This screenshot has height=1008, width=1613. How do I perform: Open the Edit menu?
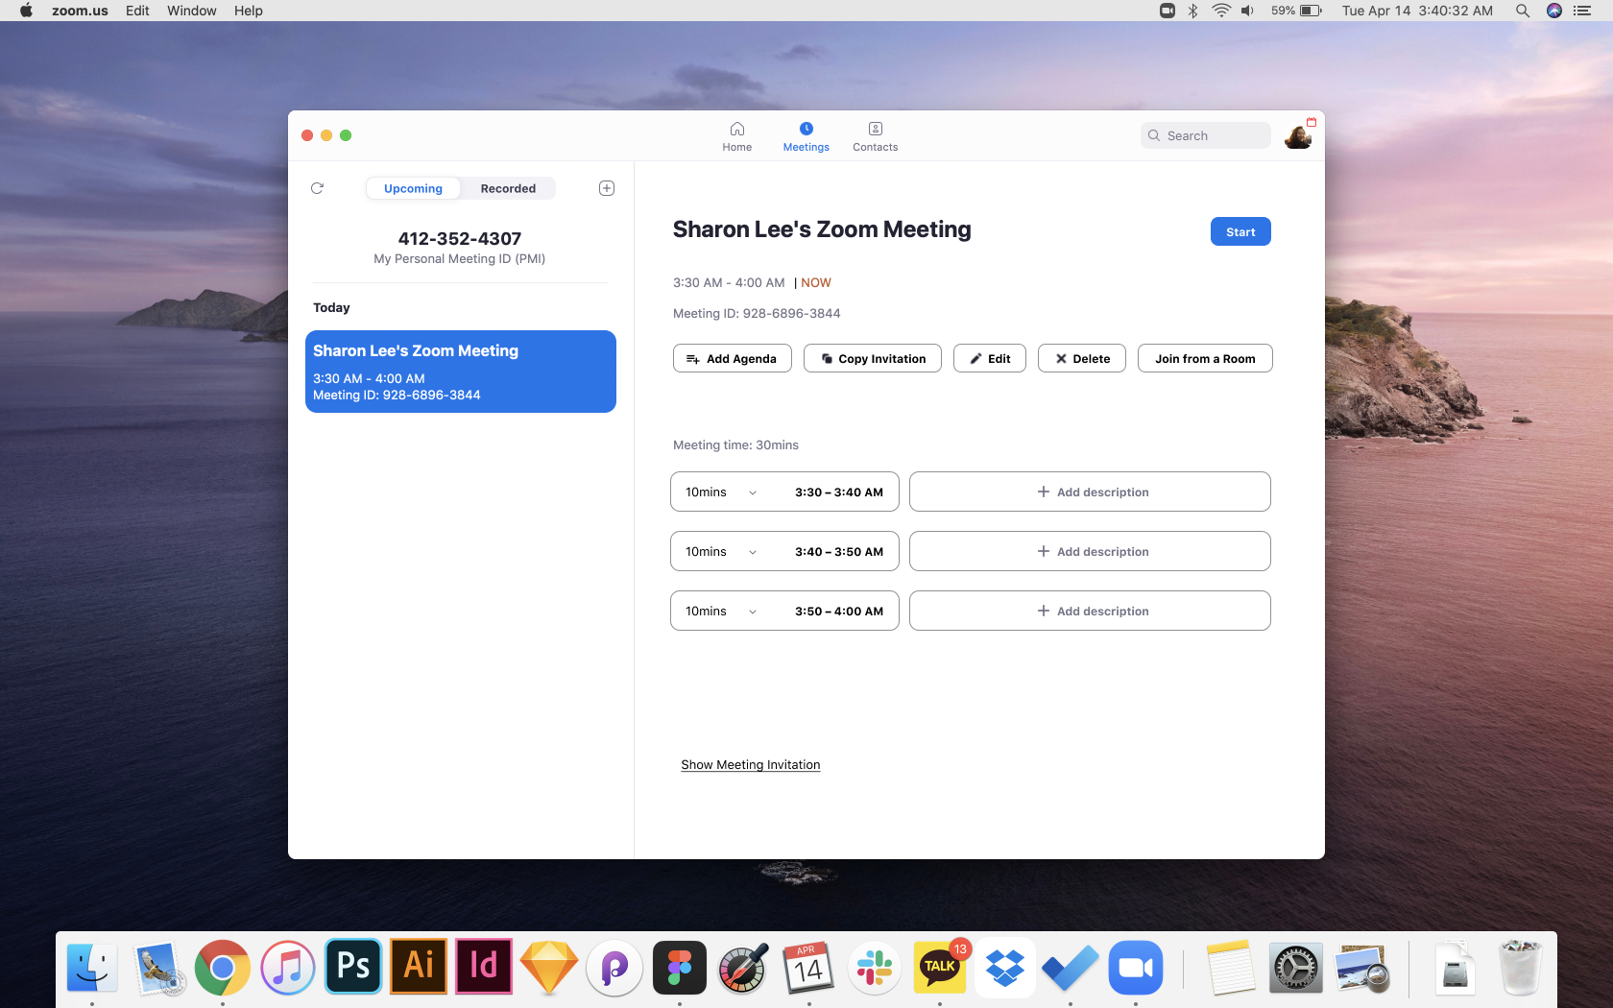pyautogui.click(x=137, y=11)
